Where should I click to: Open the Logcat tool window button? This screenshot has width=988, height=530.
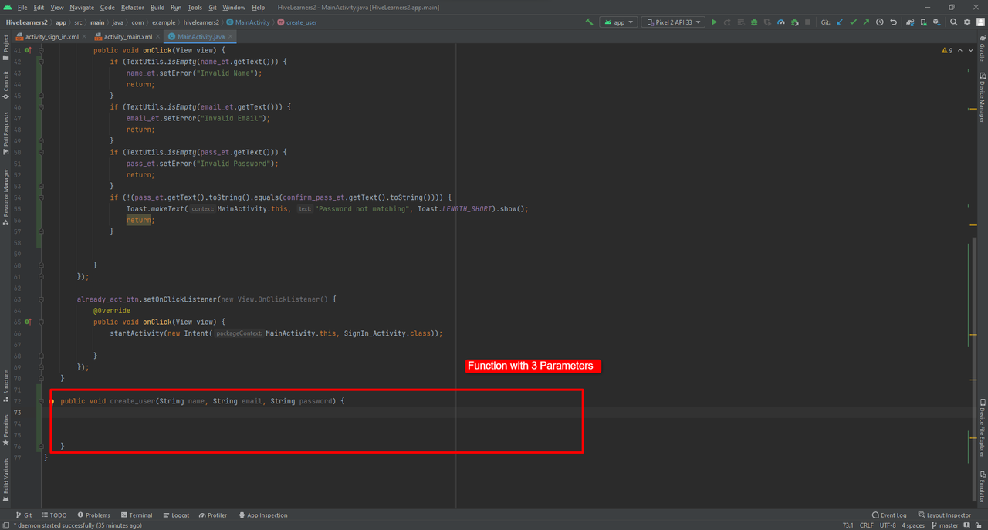[x=176, y=515]
